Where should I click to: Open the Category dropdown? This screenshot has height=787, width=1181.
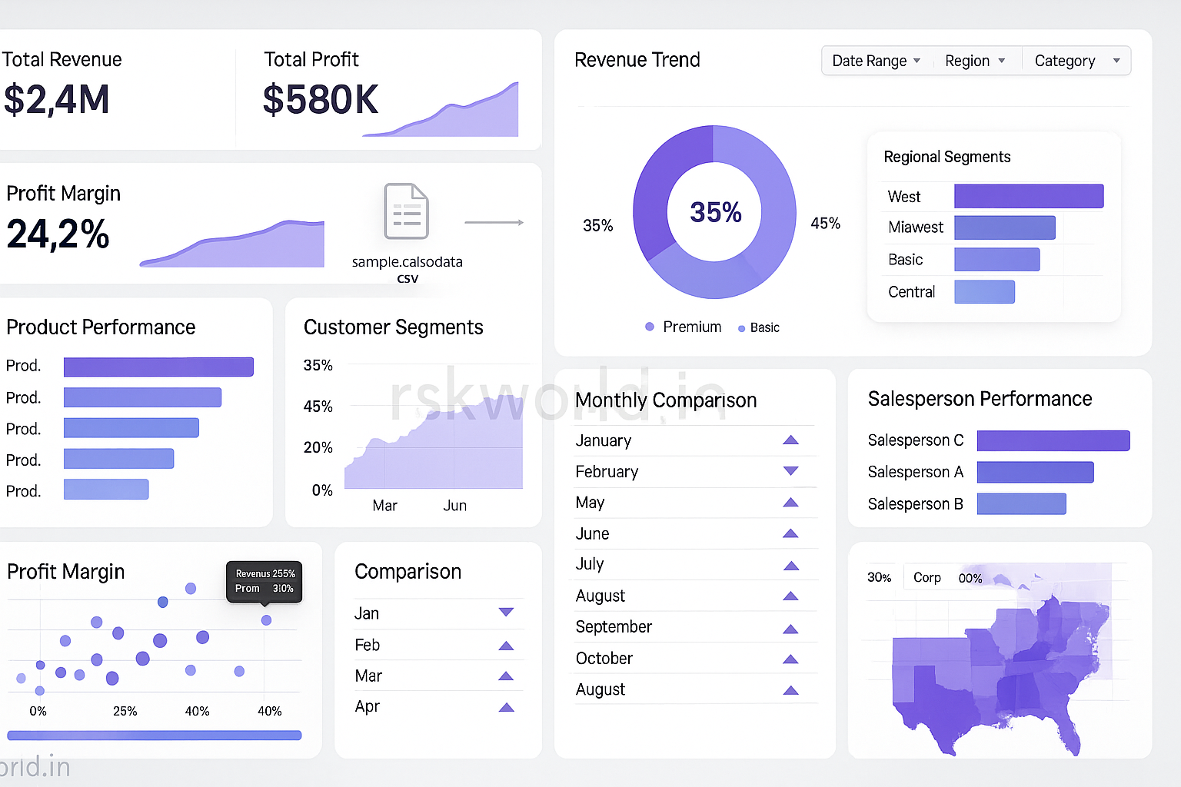point(1075,61)
